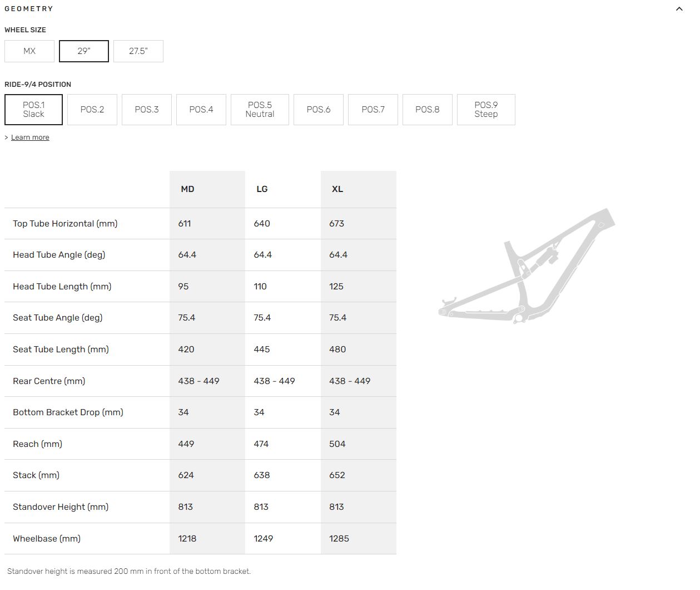The width and height of the screenshot is (700, 590).
Task: Click the Reach (mm) row label
Action: pos(38,444)
